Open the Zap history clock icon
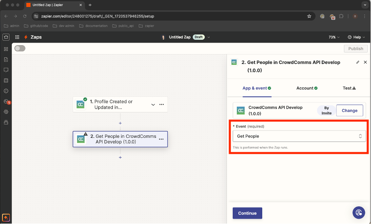Image resolution: width=371 pixels, height=224 pixels. (x=6, y=91)
